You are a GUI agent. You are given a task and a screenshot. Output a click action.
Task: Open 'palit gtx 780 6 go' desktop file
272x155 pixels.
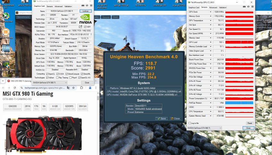121,4
